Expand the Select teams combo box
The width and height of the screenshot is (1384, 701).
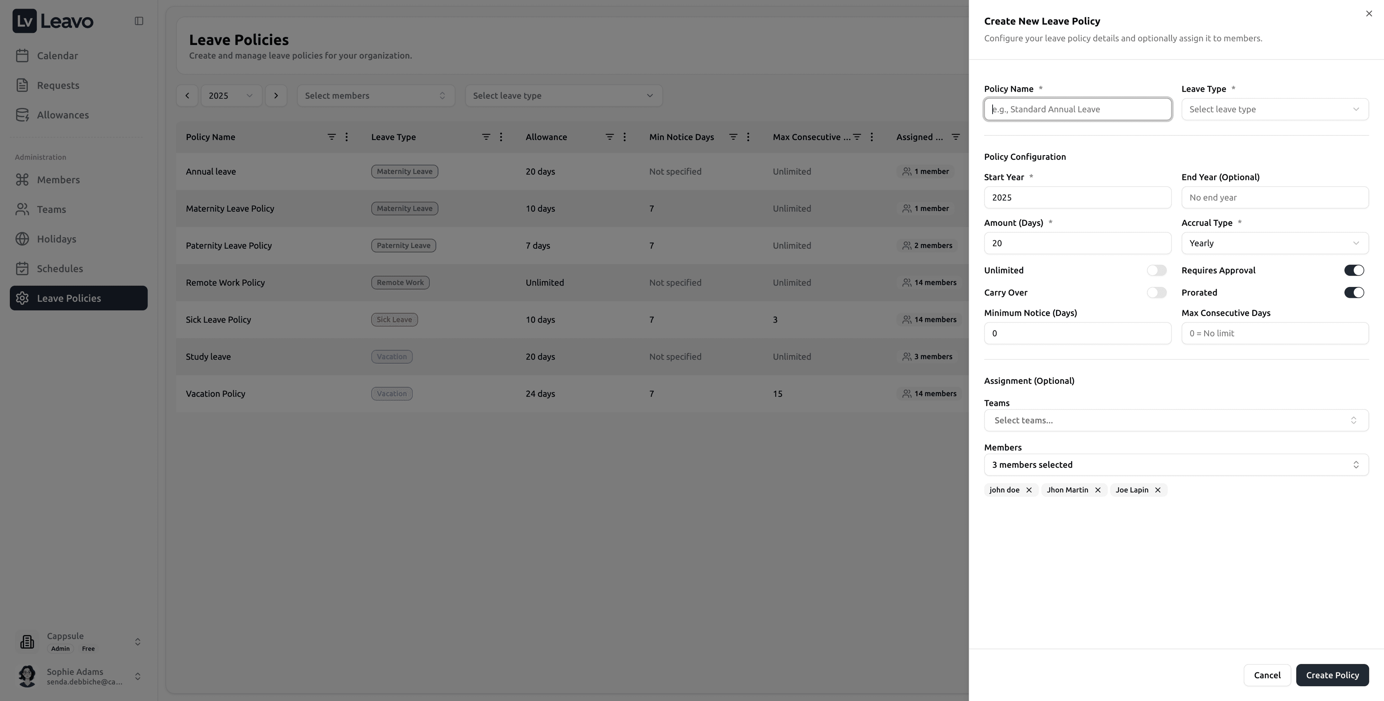(x=1176, y=420)
